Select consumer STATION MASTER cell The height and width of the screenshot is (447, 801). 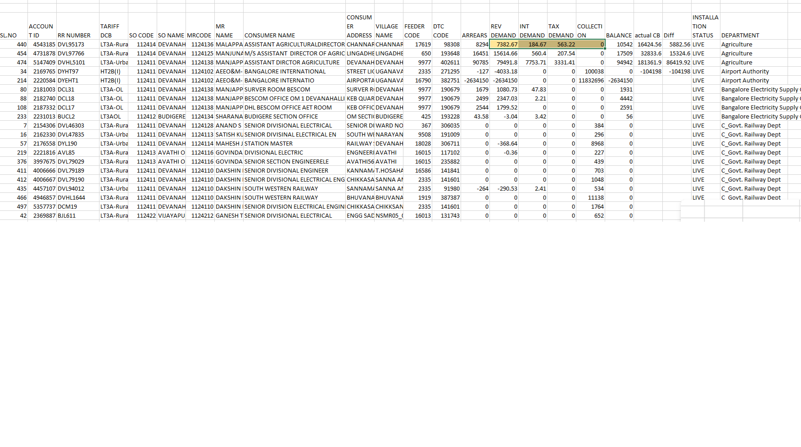pyautogui.click(x=294, y=143)
